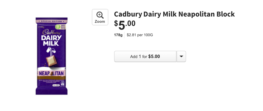Open the quantity dropdown arrow beside Add
The image size is (263, 111).
coord(181,56)
